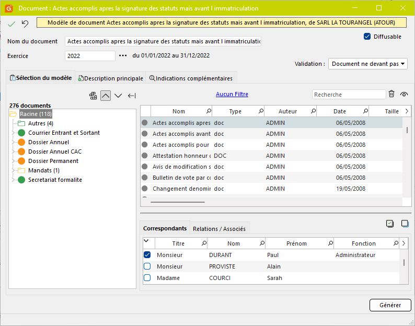Click the undo arrow icon

click(x=25, y=24)
